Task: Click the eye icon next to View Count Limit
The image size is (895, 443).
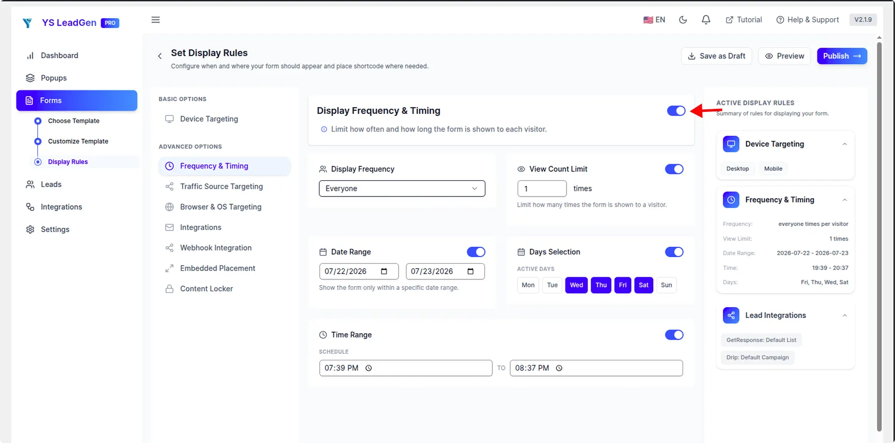Action: pyautogui.click(x=521, y=169)
